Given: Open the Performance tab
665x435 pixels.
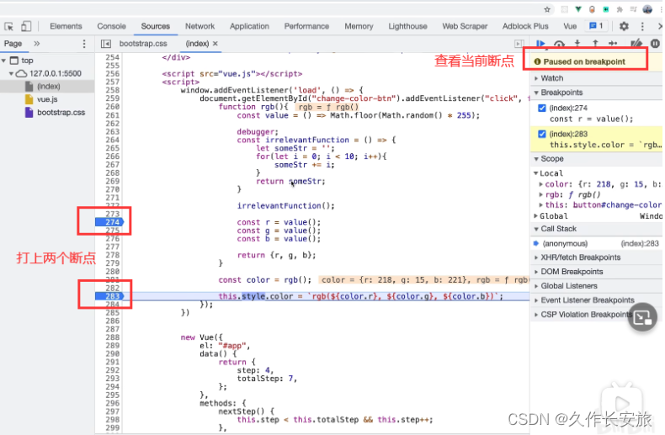Looking at the screenshot, I should 306,26.
